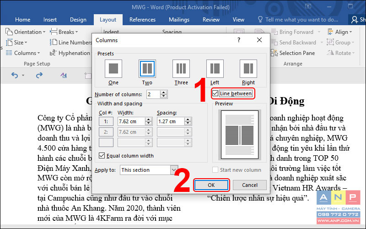Toggle the Start new column checkbox
This screenshot has height=229, width=366.
click(x=215, y=169)
